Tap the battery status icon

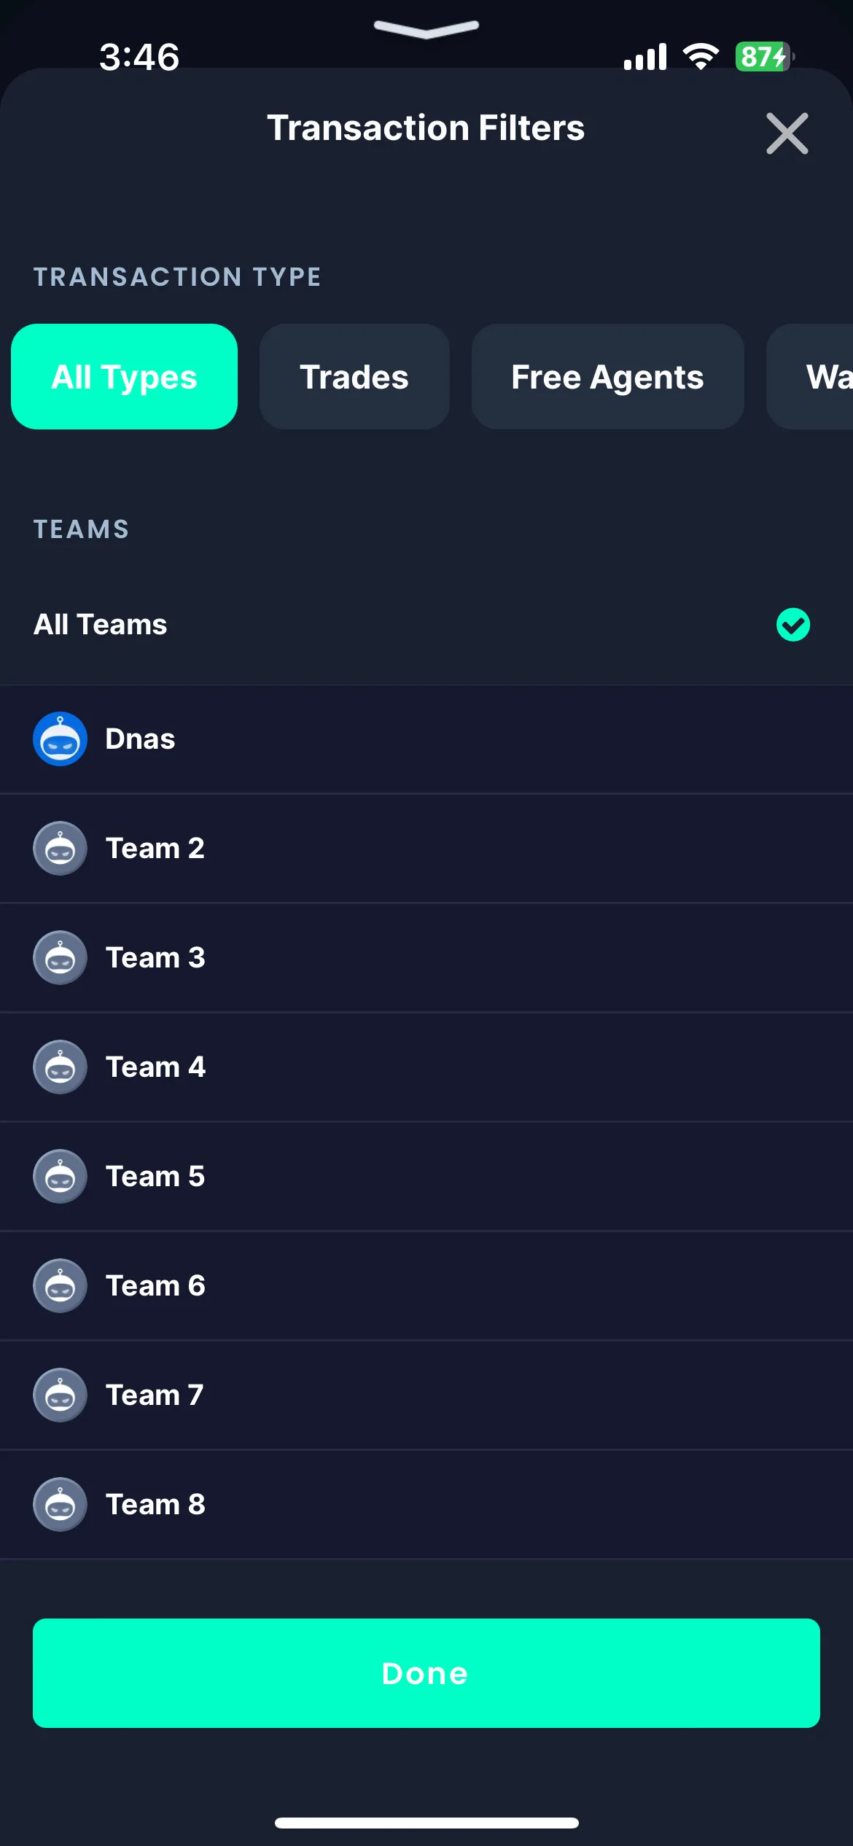(765, 56)
